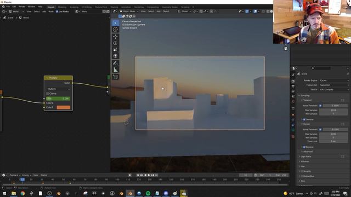Image resolution: width=351 pixels, height=197 pixels.
Task: Select the Select Box tool in viewport toolbar
Action: pos(115,23)
